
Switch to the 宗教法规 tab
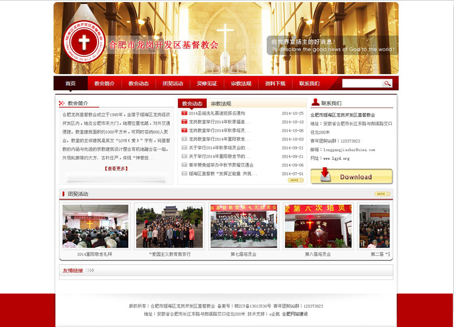220,103
